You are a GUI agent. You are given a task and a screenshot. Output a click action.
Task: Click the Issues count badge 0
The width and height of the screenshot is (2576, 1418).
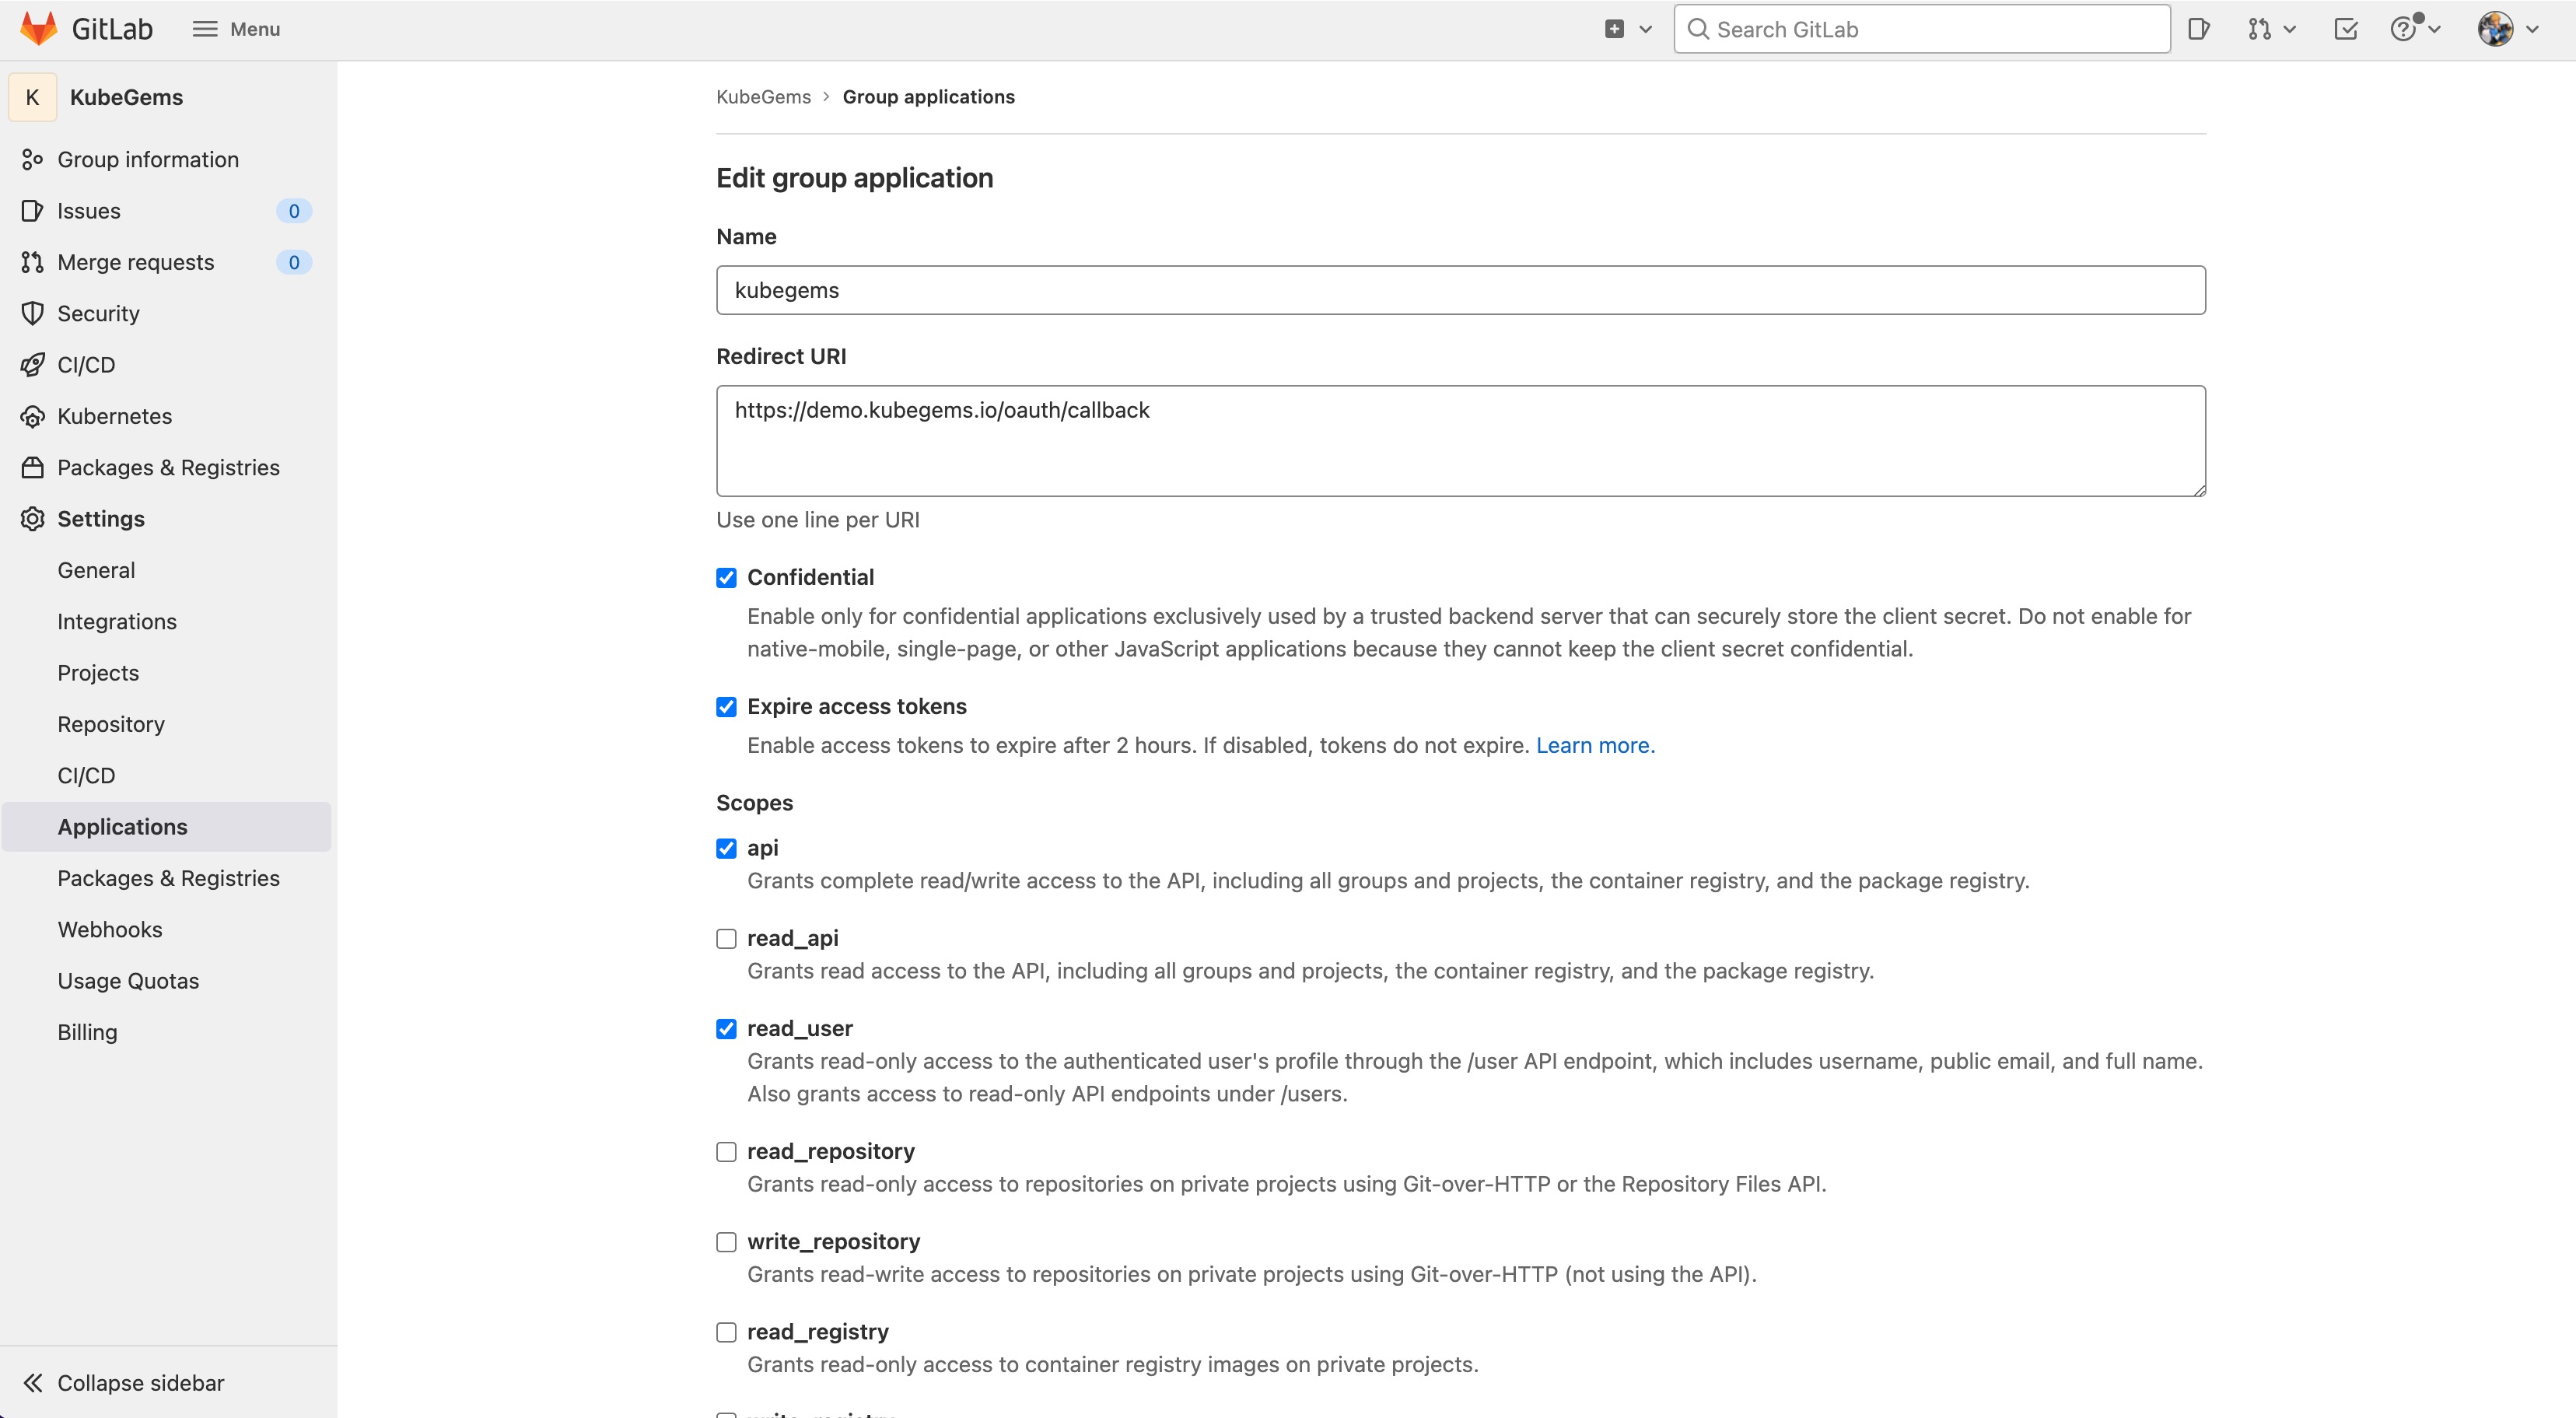(x=294, y=211)
